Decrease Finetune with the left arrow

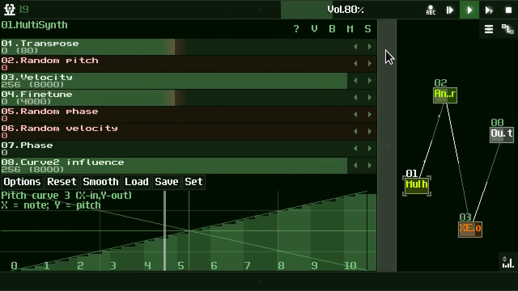point(355,98)
